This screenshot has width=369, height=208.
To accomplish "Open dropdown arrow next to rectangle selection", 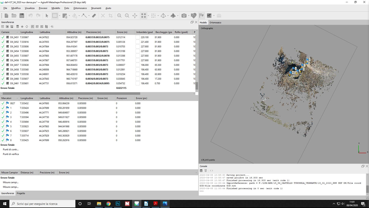I will tap(59, 16).
